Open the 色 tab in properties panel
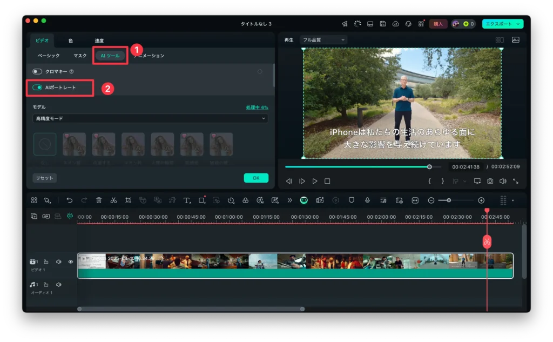 tap(71, 41)
